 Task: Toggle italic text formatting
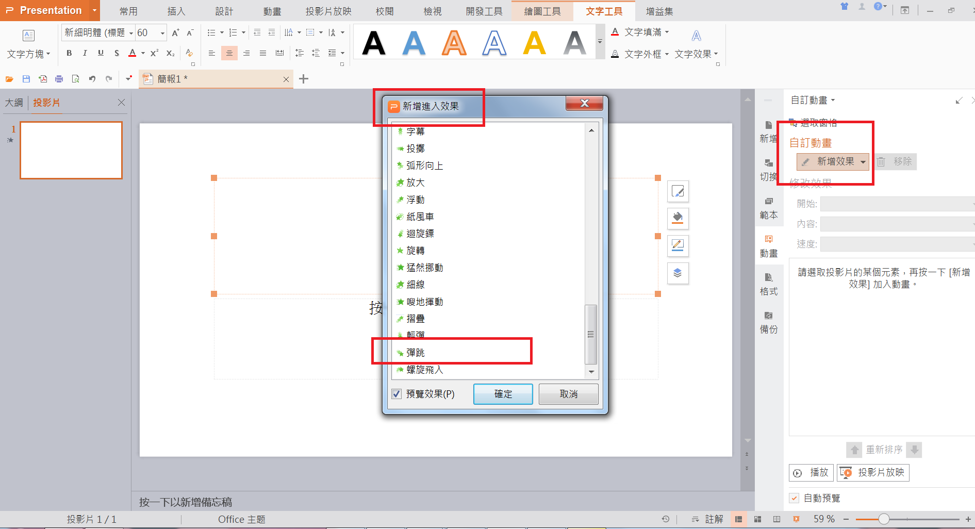[x=85, y=53]
